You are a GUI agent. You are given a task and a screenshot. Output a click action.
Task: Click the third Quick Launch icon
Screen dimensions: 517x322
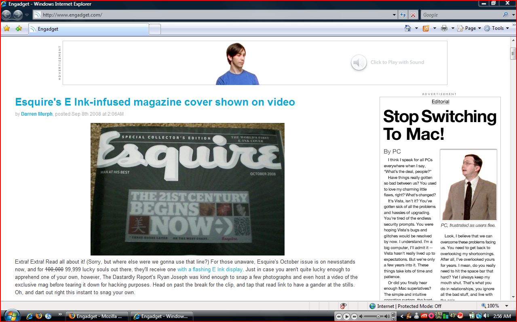(49, 316)
